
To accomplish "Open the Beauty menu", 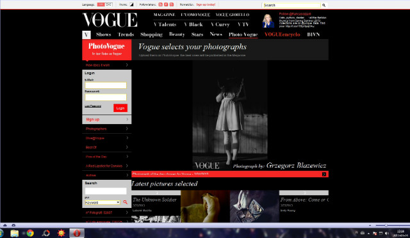I will (177, 34).
